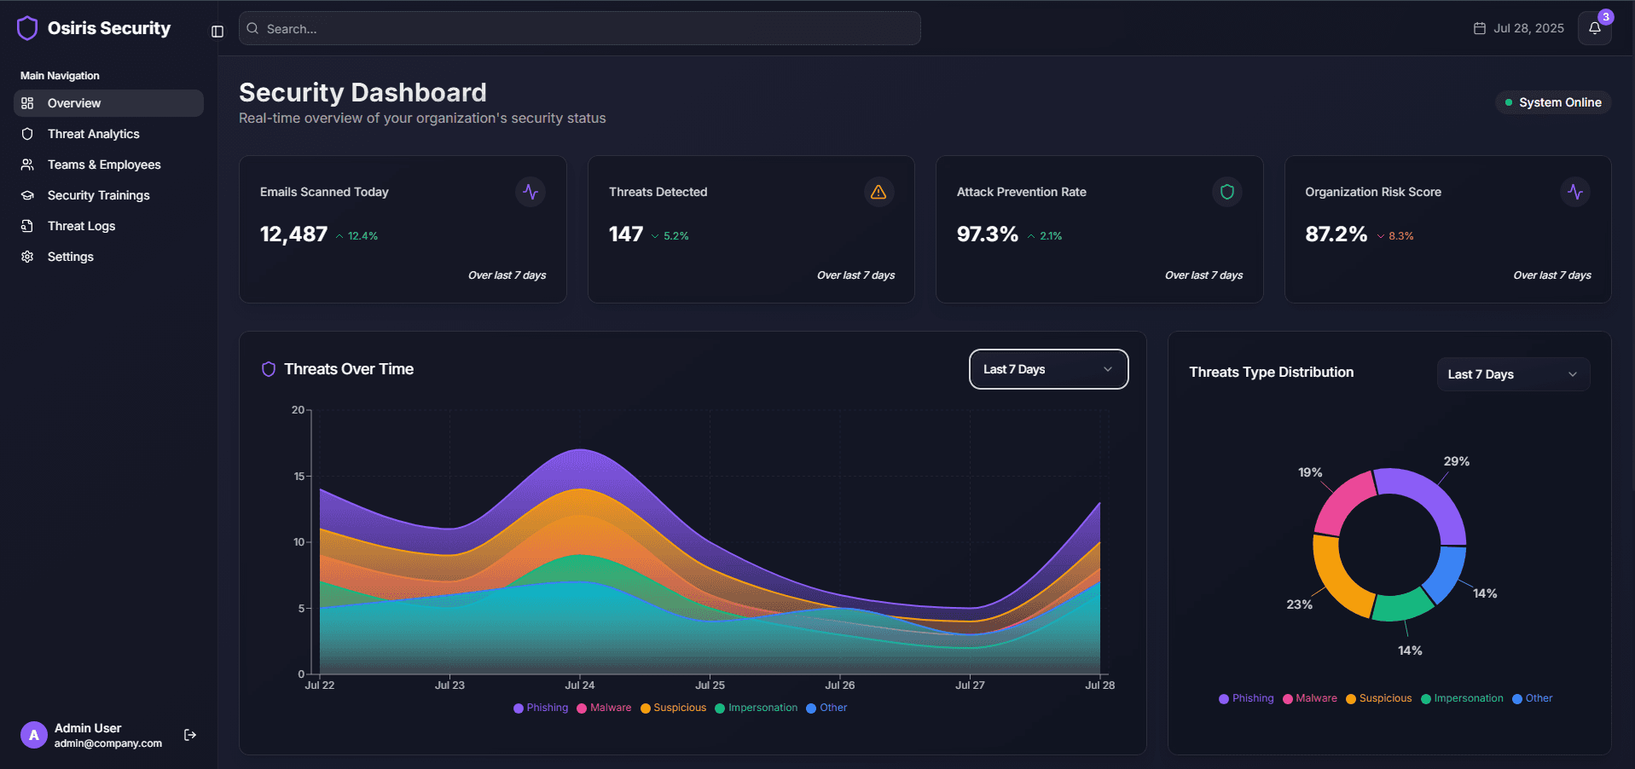Focus the Search input field

579,28
